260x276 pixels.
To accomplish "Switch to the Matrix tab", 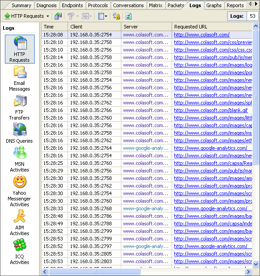I will click(x=156, y=5).
